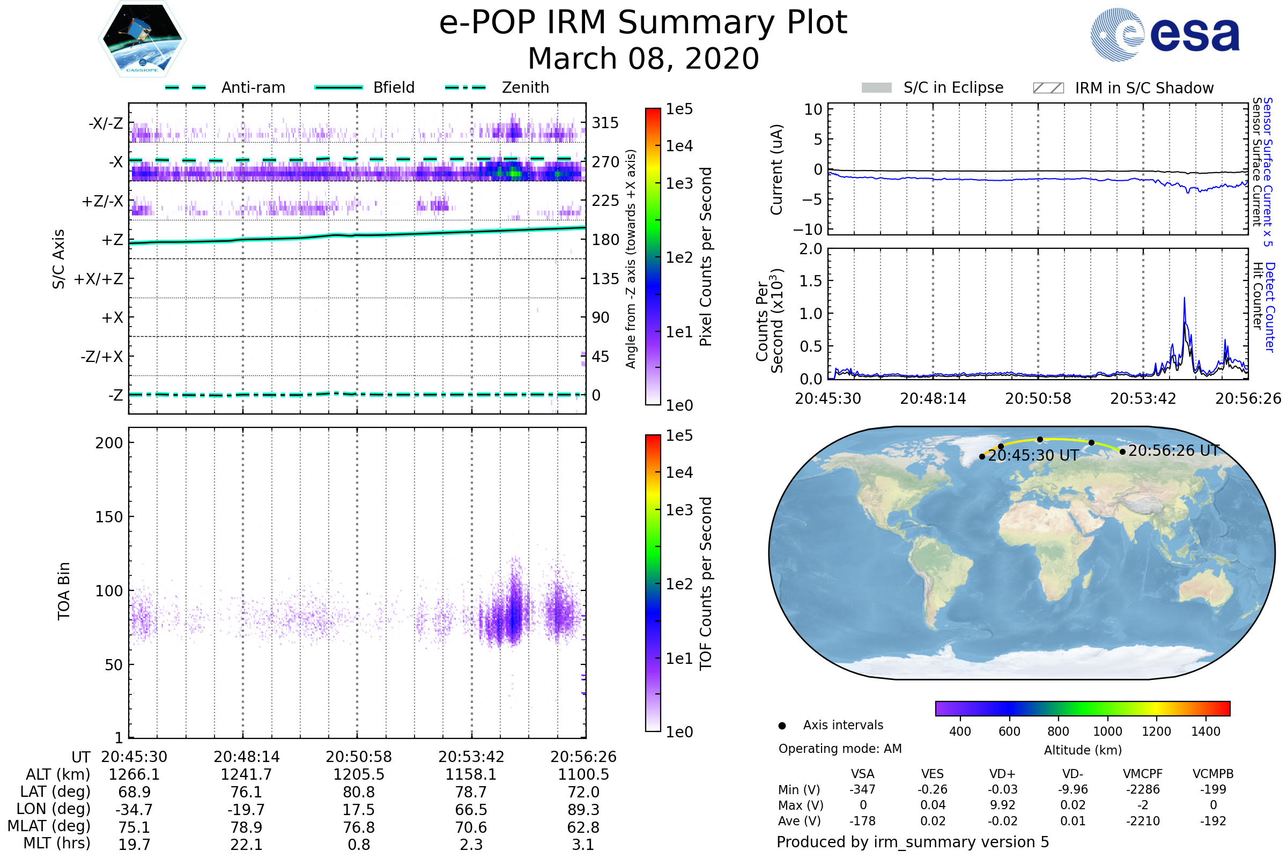Click the IRM in S/C Shadow hatched patch
The image size is (1287, 858).
[x=1048, y=88]
